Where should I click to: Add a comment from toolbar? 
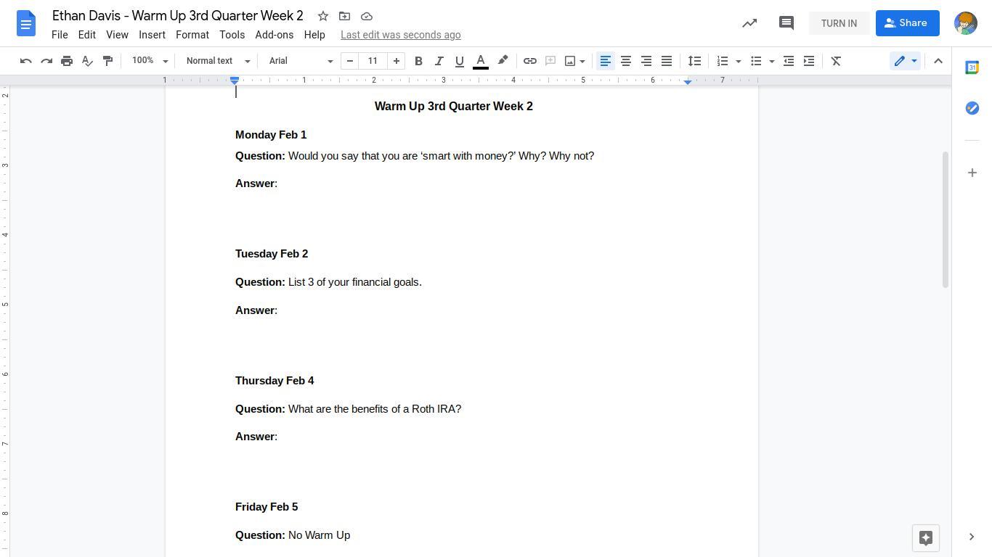[550, 61]
